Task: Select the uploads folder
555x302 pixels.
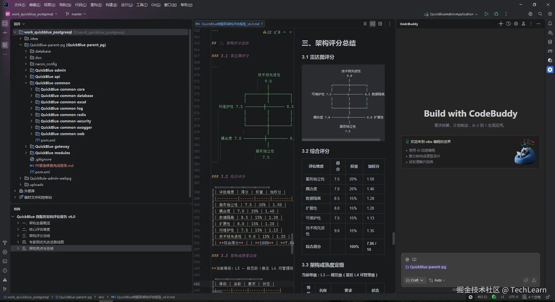Action: point(36,184)
